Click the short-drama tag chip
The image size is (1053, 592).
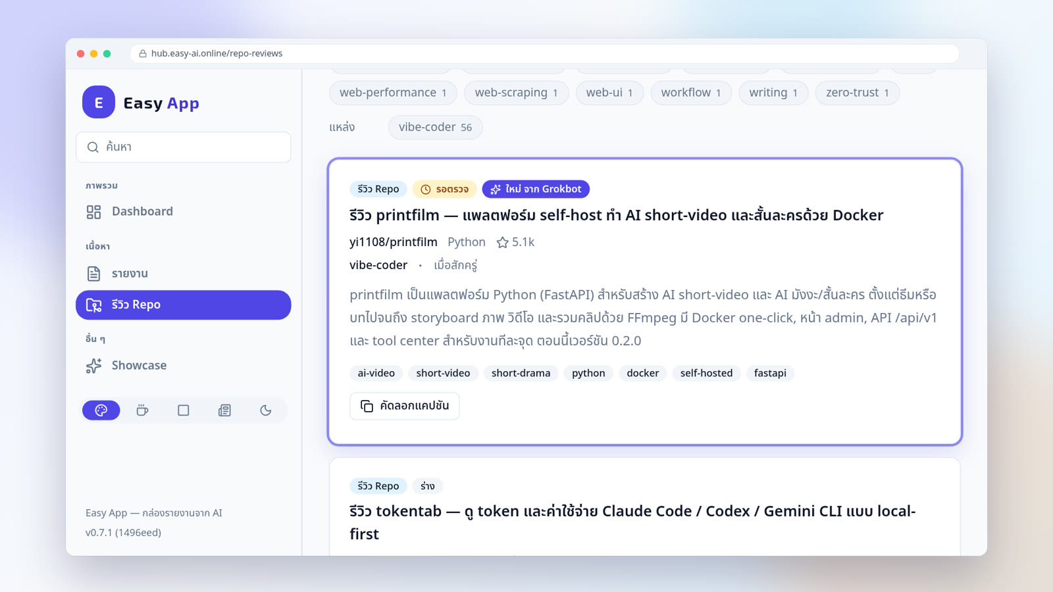click(x=521, y=374)
